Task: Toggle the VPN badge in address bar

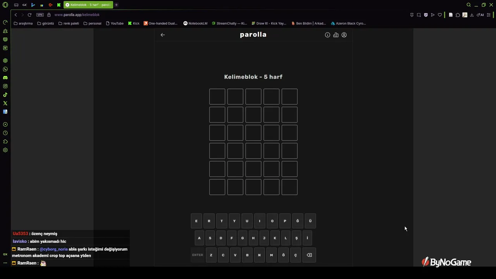Action: point(40,15)
